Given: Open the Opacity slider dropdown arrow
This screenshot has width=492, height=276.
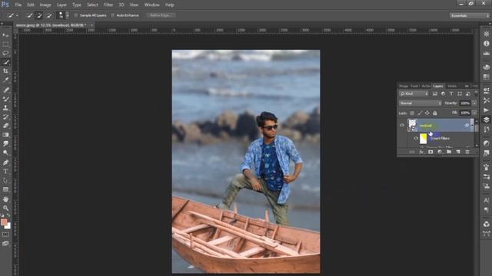Looking at the screenshot, I should point(474,103).
